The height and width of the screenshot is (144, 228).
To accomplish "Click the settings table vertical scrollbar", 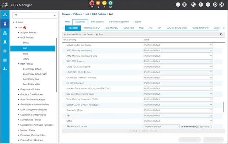I will [224, 107].
